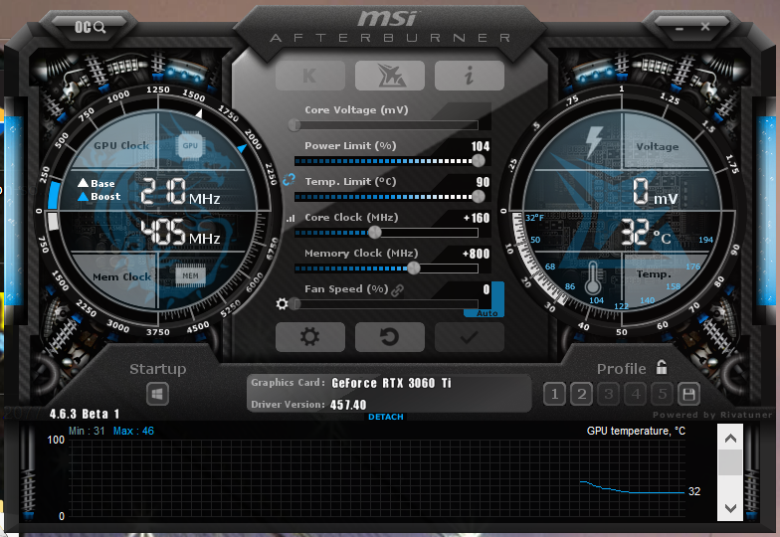Click the 32 °C temperature readout
The image size is (780, 537).
[646, 233]
